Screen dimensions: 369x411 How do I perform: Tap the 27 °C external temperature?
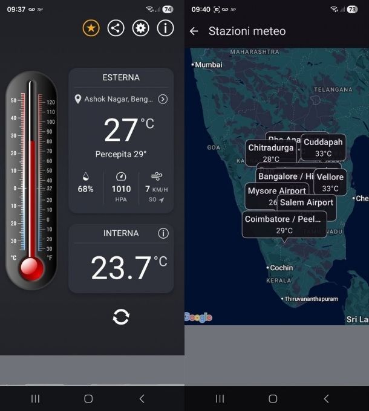pyautogui.click(x=129, y=129)
